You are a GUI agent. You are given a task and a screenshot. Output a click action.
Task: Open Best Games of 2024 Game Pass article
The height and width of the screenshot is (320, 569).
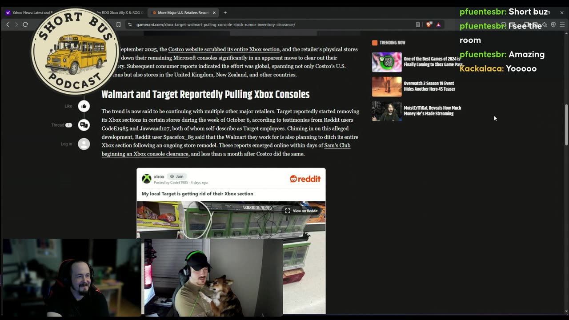pyautogui.click(x=433, y=62)
